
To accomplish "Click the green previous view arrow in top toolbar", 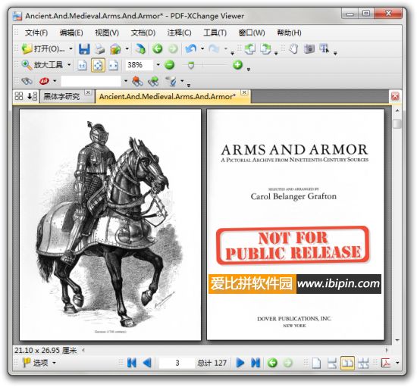I will pos(158,49).
